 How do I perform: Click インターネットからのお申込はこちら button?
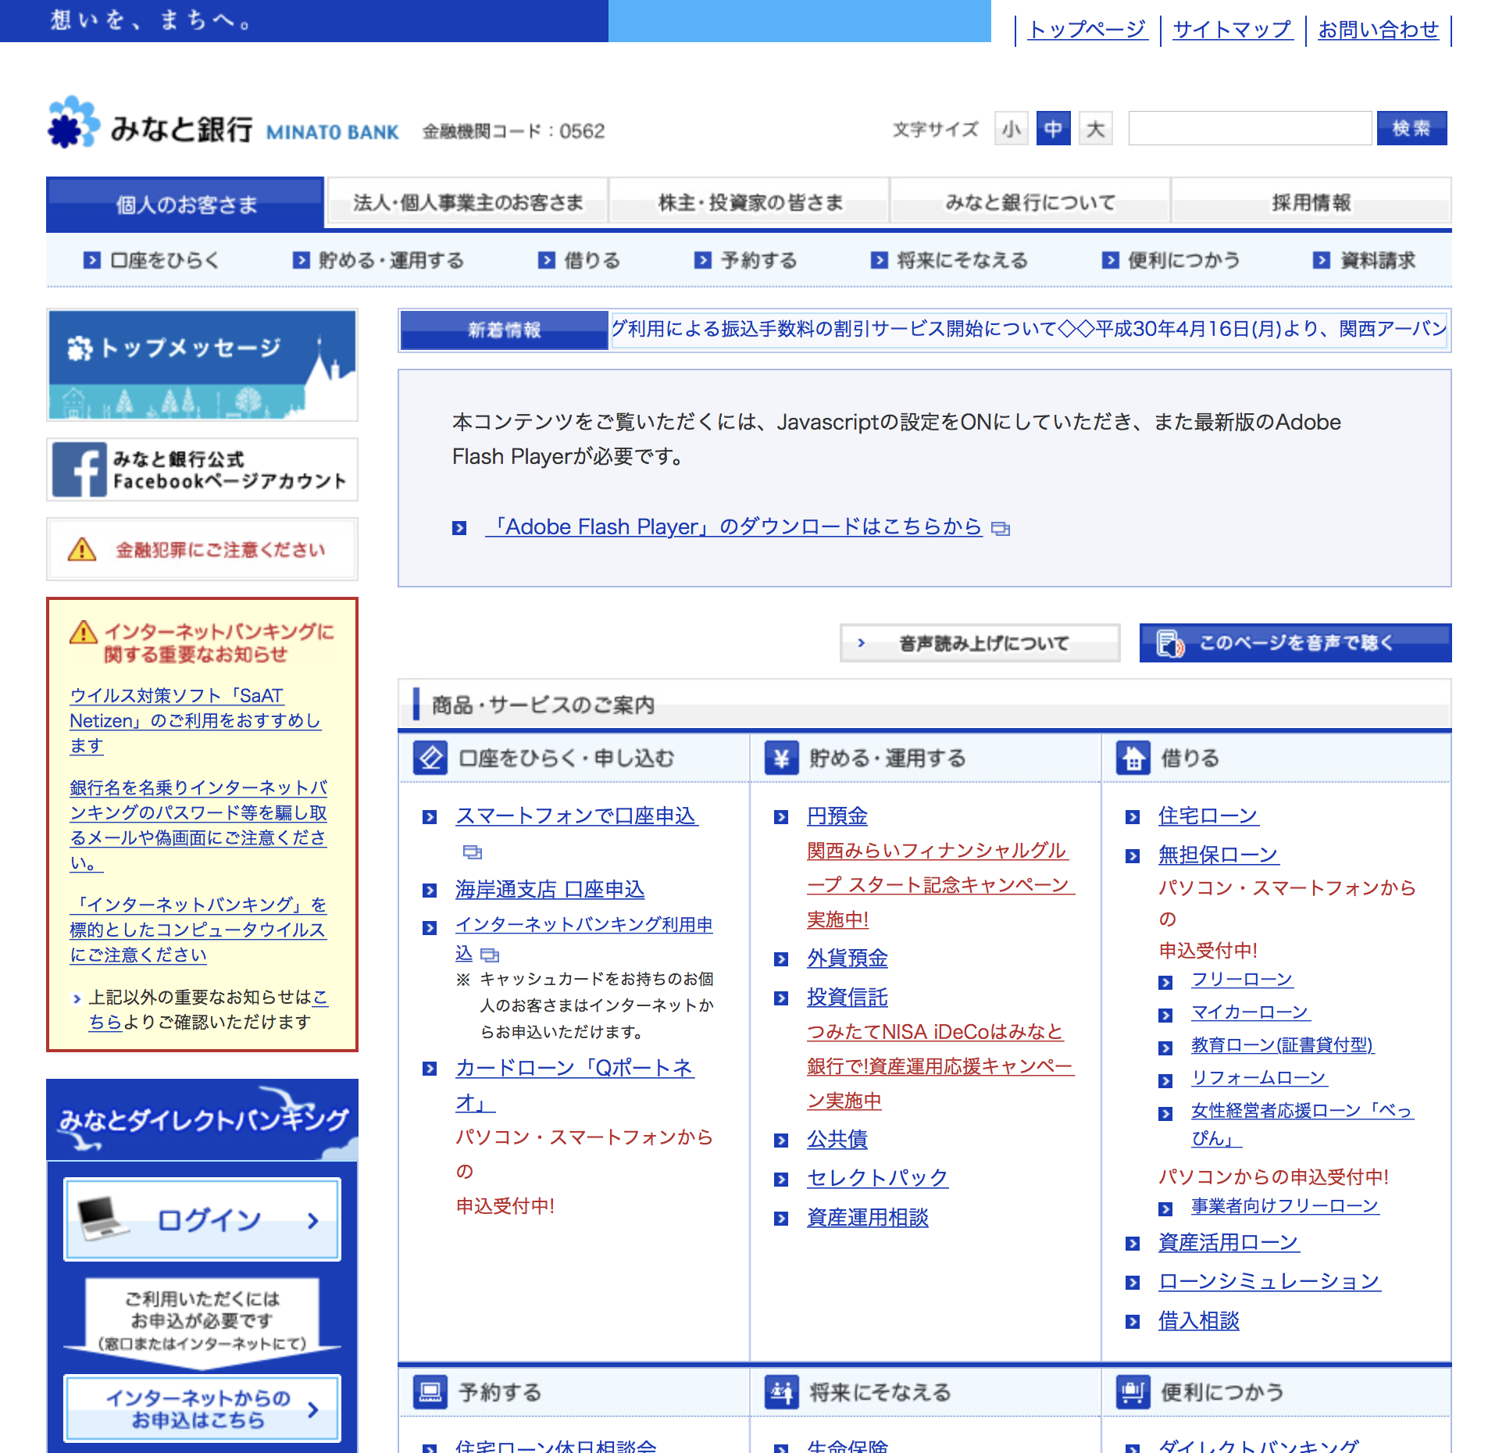[x=202, y=1408]
